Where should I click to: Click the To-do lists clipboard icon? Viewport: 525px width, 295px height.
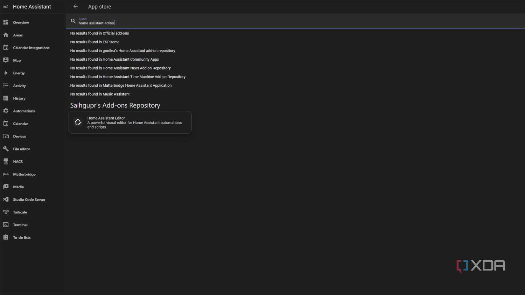6,238
